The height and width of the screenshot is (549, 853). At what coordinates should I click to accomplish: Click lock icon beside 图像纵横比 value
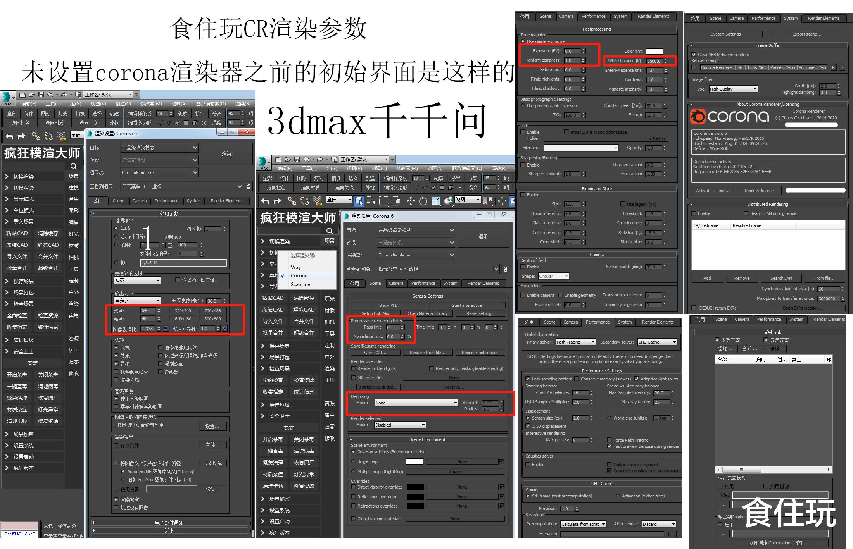pyautogui.click(x=166, y=329)
